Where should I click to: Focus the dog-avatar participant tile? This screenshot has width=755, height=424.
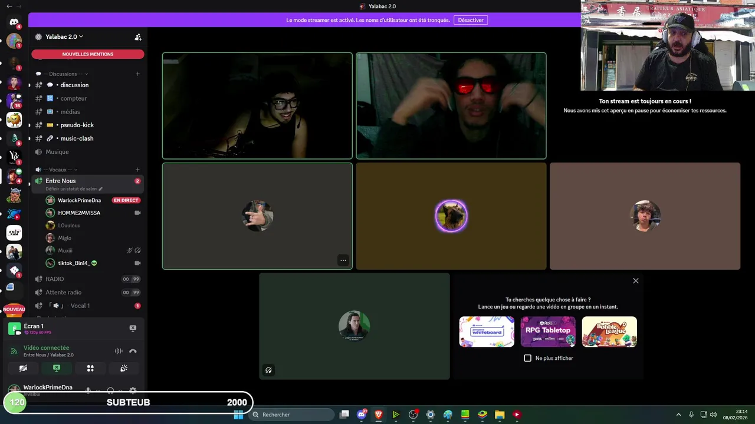tap(451, 216)
